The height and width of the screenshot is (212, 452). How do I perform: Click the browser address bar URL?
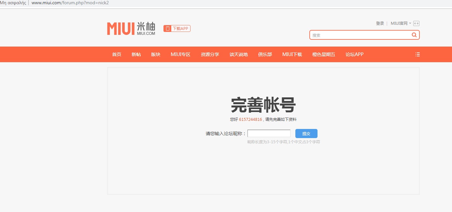click(x=70, y=3)
